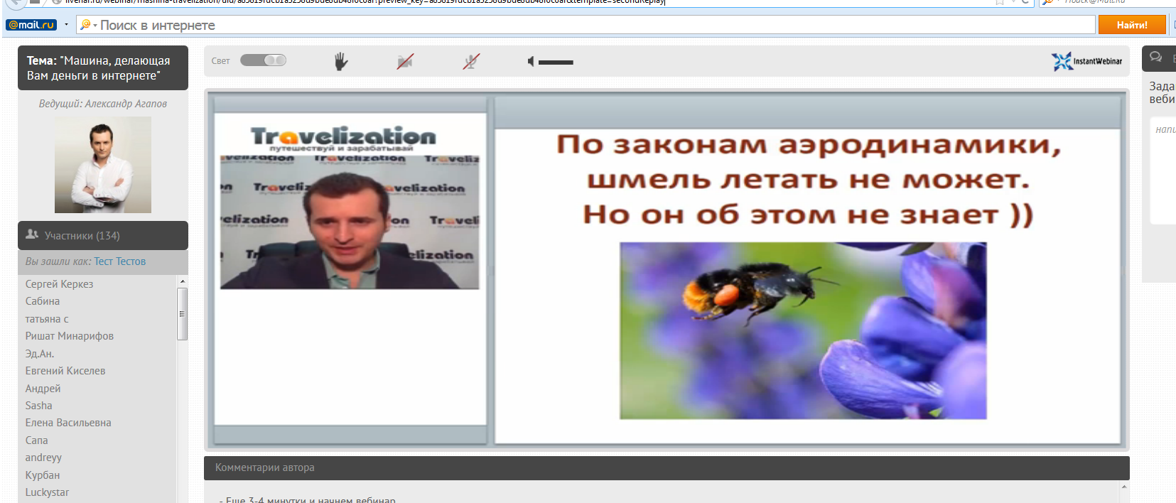Viewport: 1176px width, 503px height.
Task: Select the Комментарии автора header
Action: (x=264, y=467)
